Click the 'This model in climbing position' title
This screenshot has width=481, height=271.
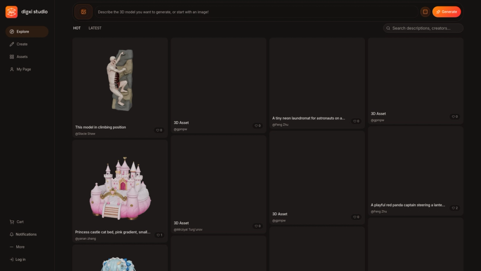[x=101, y=128]
